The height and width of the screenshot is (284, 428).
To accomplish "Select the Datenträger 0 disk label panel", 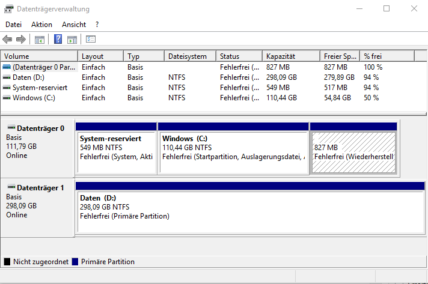I will [x=37, y=148].
